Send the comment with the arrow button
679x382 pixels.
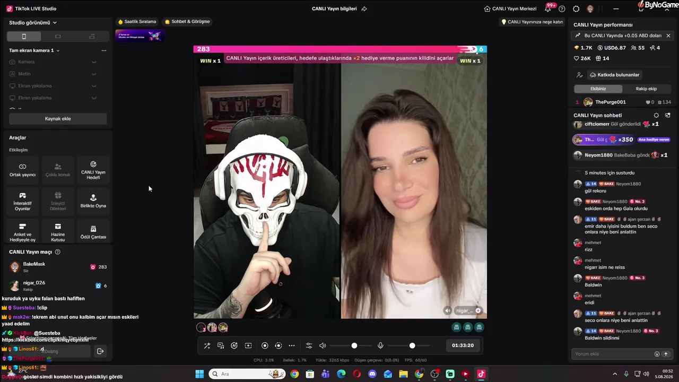(x=666, y=354)
